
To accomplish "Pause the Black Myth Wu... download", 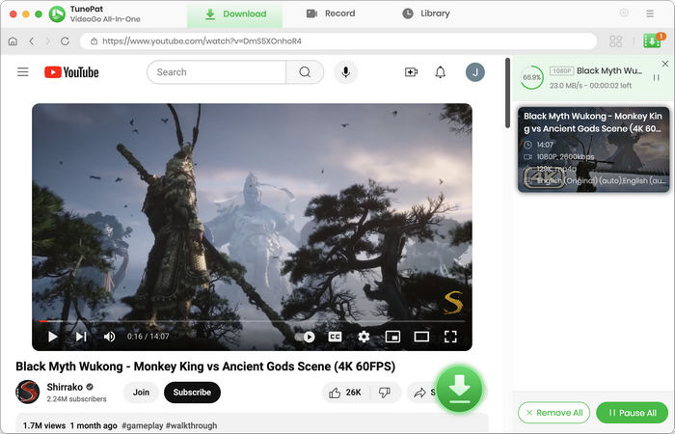I will (656, 77).
